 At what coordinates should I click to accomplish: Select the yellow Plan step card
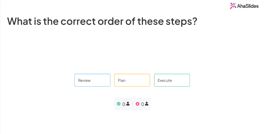132,80
